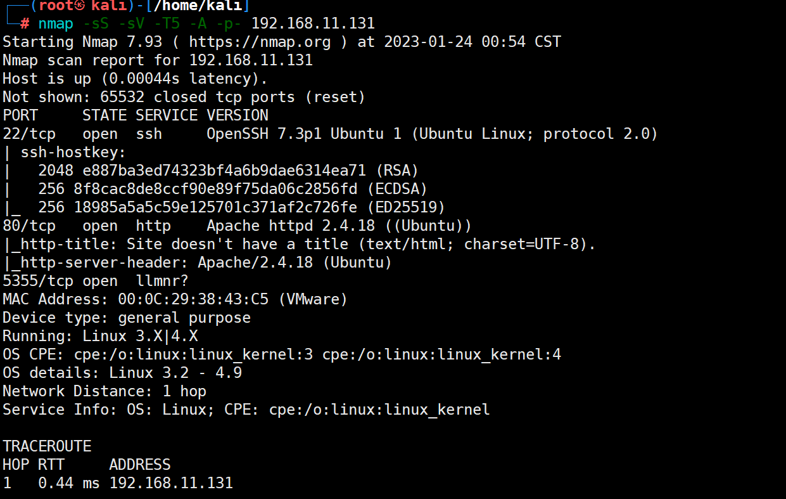Click the skull icon in root prompt

(x=79, y=6)
